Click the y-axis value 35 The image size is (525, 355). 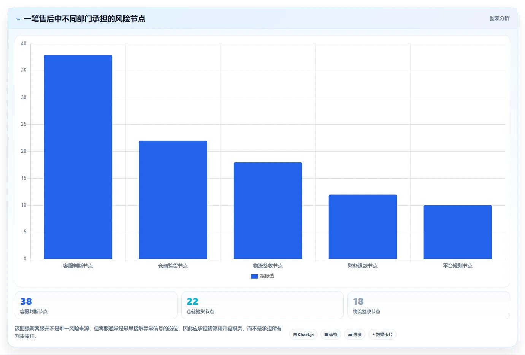pos(24,71)
